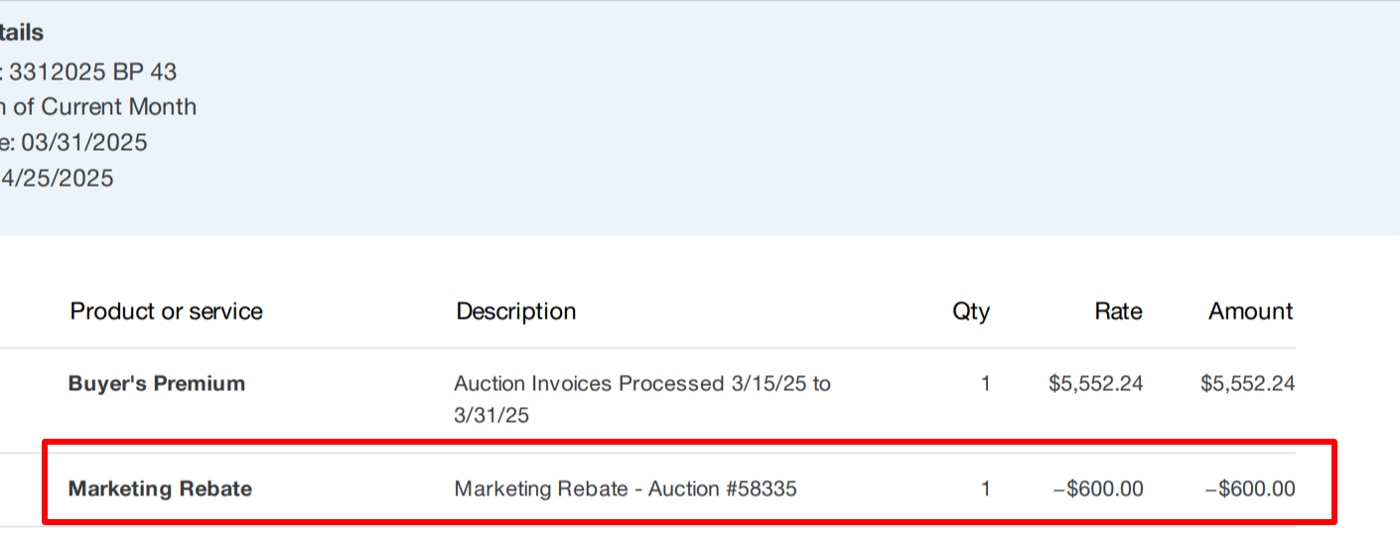
Task: Click the 'of Current Month' terms text
Action: click(x=104, y=107)
